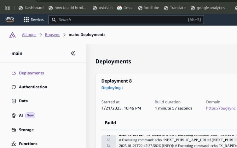Viewport: 237px width, 148px height.
Task: Go to Bugsync breadcrumb
Action: [52, 35]
